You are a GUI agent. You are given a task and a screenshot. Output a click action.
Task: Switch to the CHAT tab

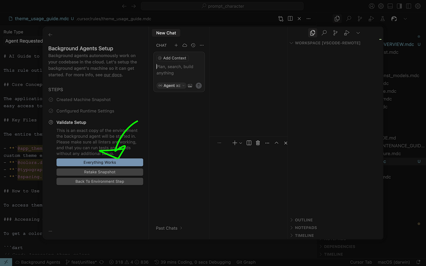pyautogui.click(x=161, y=45)
